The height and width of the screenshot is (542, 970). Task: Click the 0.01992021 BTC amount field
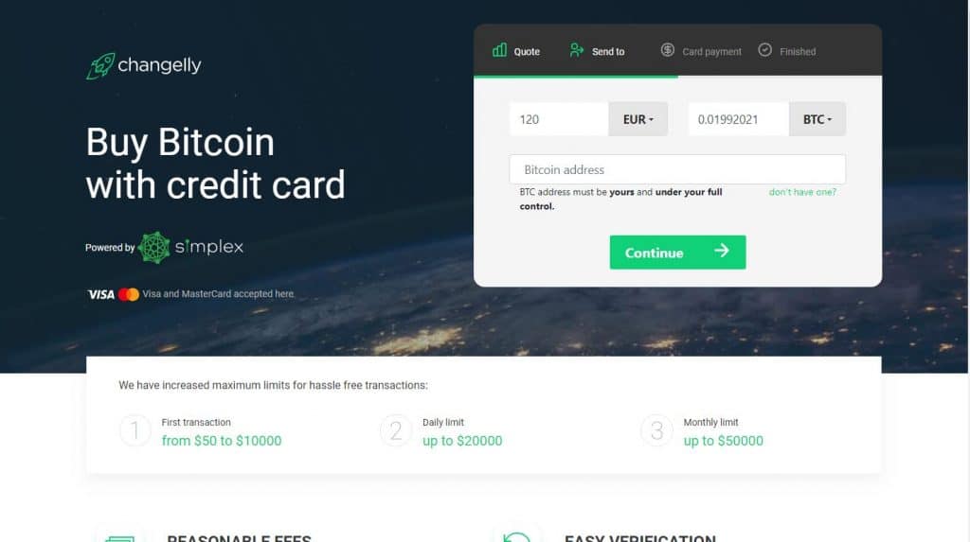[x=739, y=119]
